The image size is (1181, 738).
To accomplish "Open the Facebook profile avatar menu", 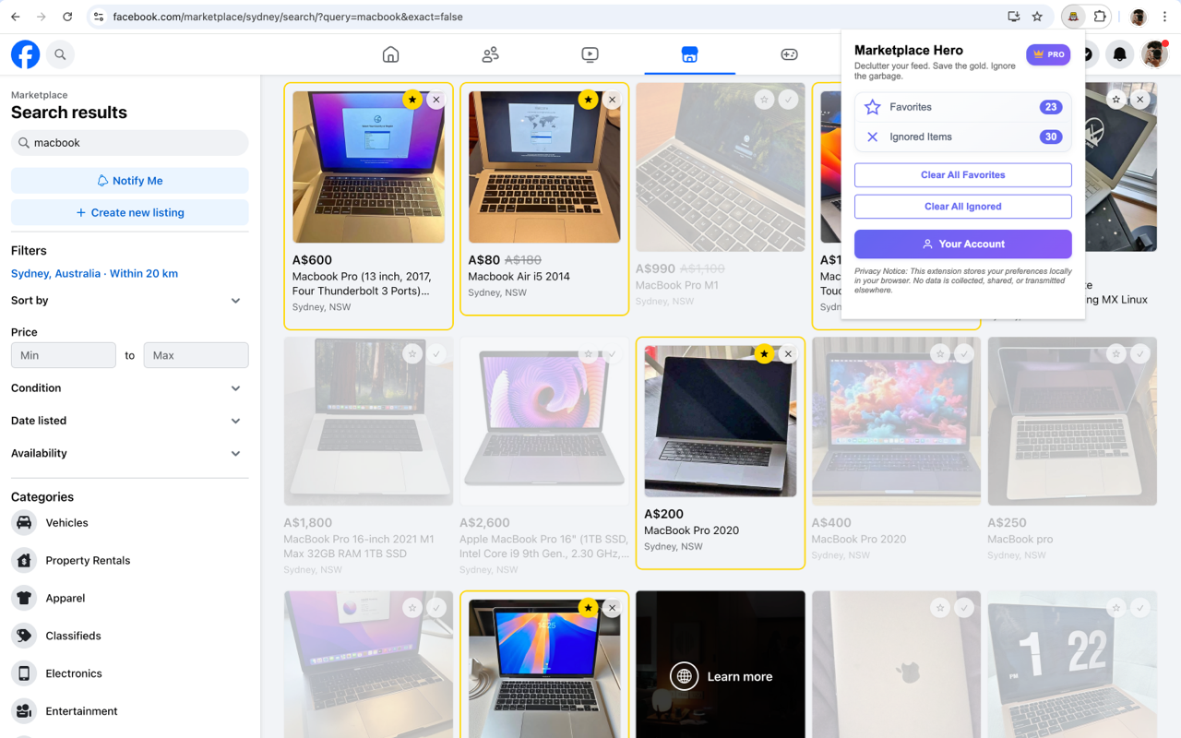I will click(x=1154, y=54).
